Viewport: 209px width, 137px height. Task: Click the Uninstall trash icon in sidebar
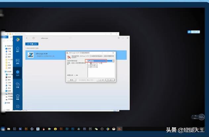tap(18, 96)
